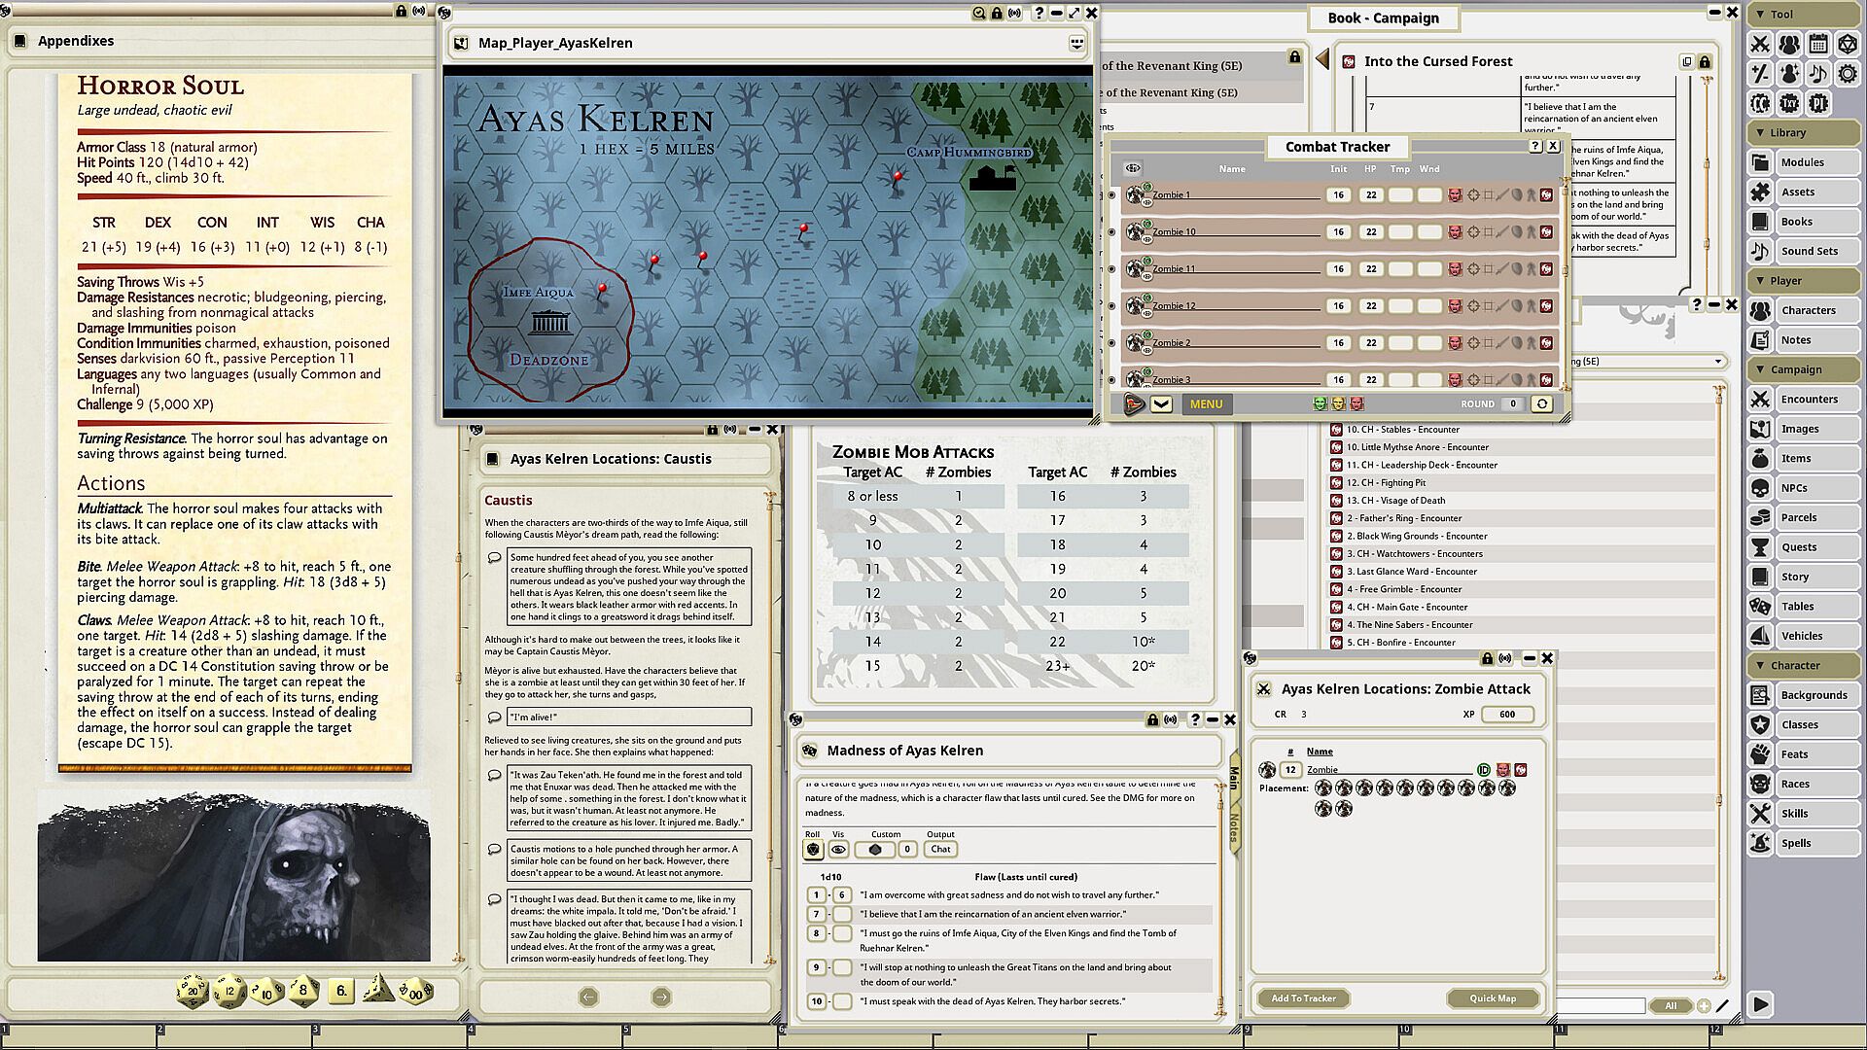
Task: Click Add To Tracker button
Action: (x=1303, y=998)
